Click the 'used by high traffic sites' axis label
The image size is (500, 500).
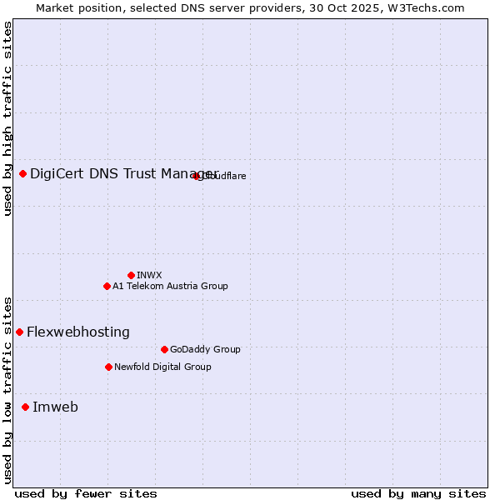click(x=7, y=117)
